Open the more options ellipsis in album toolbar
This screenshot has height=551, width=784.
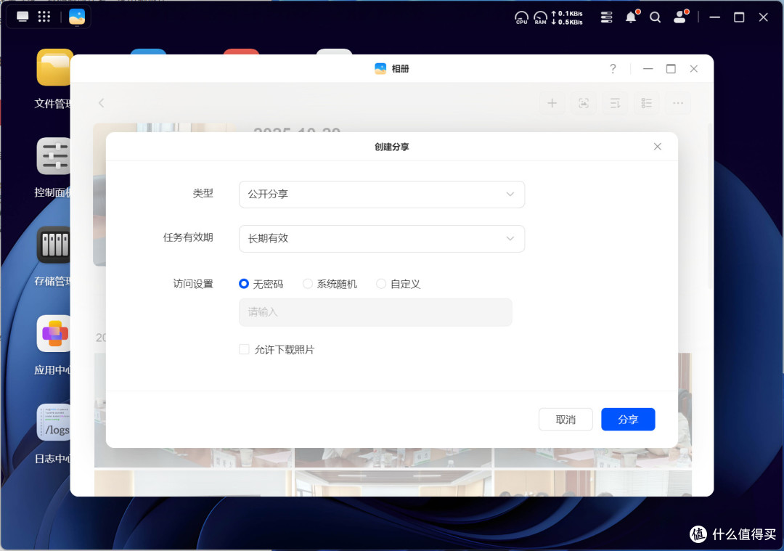point(678,103)
